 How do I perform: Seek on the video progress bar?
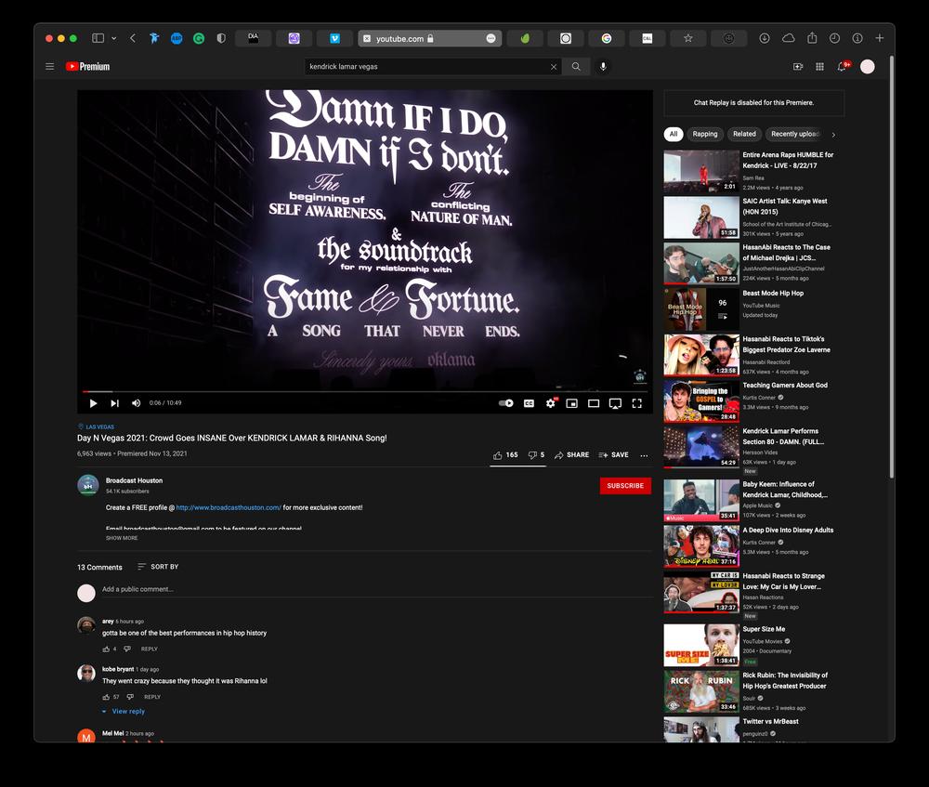[x=365, y=391]
